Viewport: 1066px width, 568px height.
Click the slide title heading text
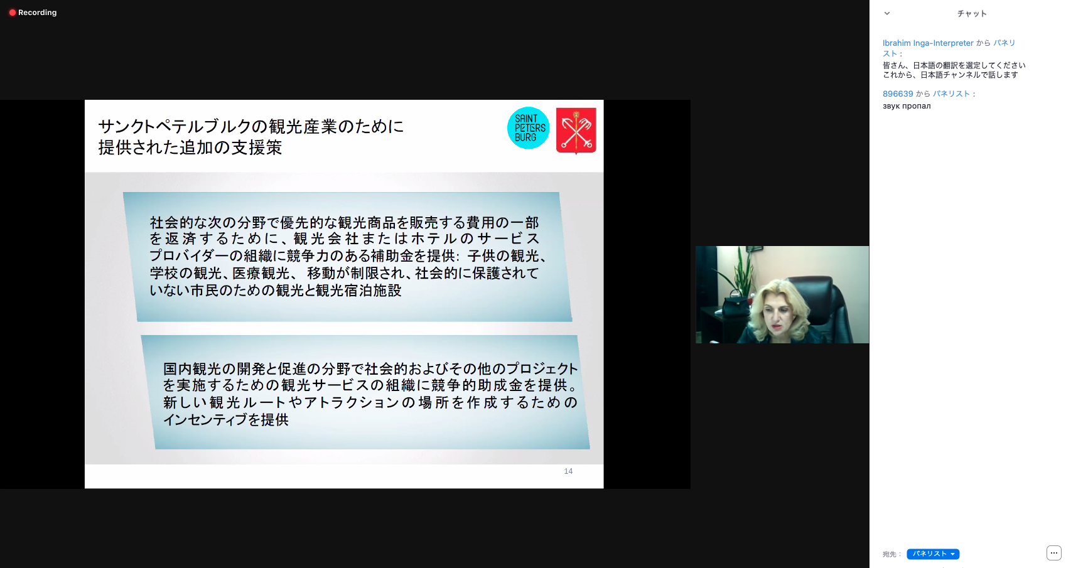(x=251, y=136)
